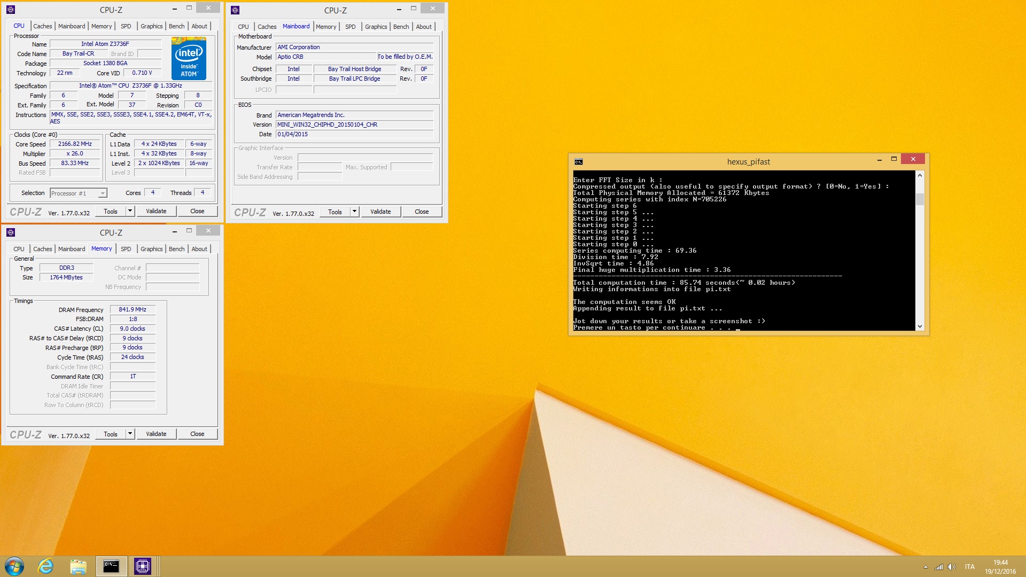Open Caches tab in Memory window
The image size is (1026, 577).
43,249
